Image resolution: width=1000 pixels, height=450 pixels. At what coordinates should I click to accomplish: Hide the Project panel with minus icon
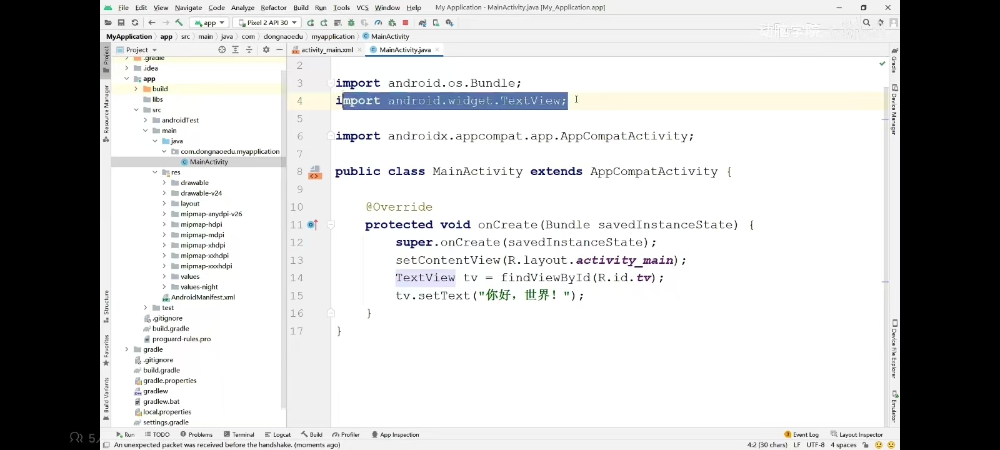pyautogui.click(x=279, y=49)
